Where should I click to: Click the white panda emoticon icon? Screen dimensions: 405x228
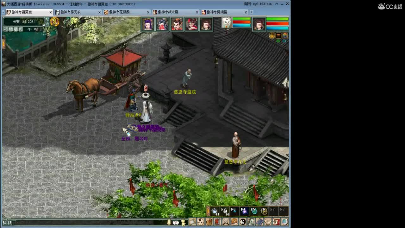(176, 223)
